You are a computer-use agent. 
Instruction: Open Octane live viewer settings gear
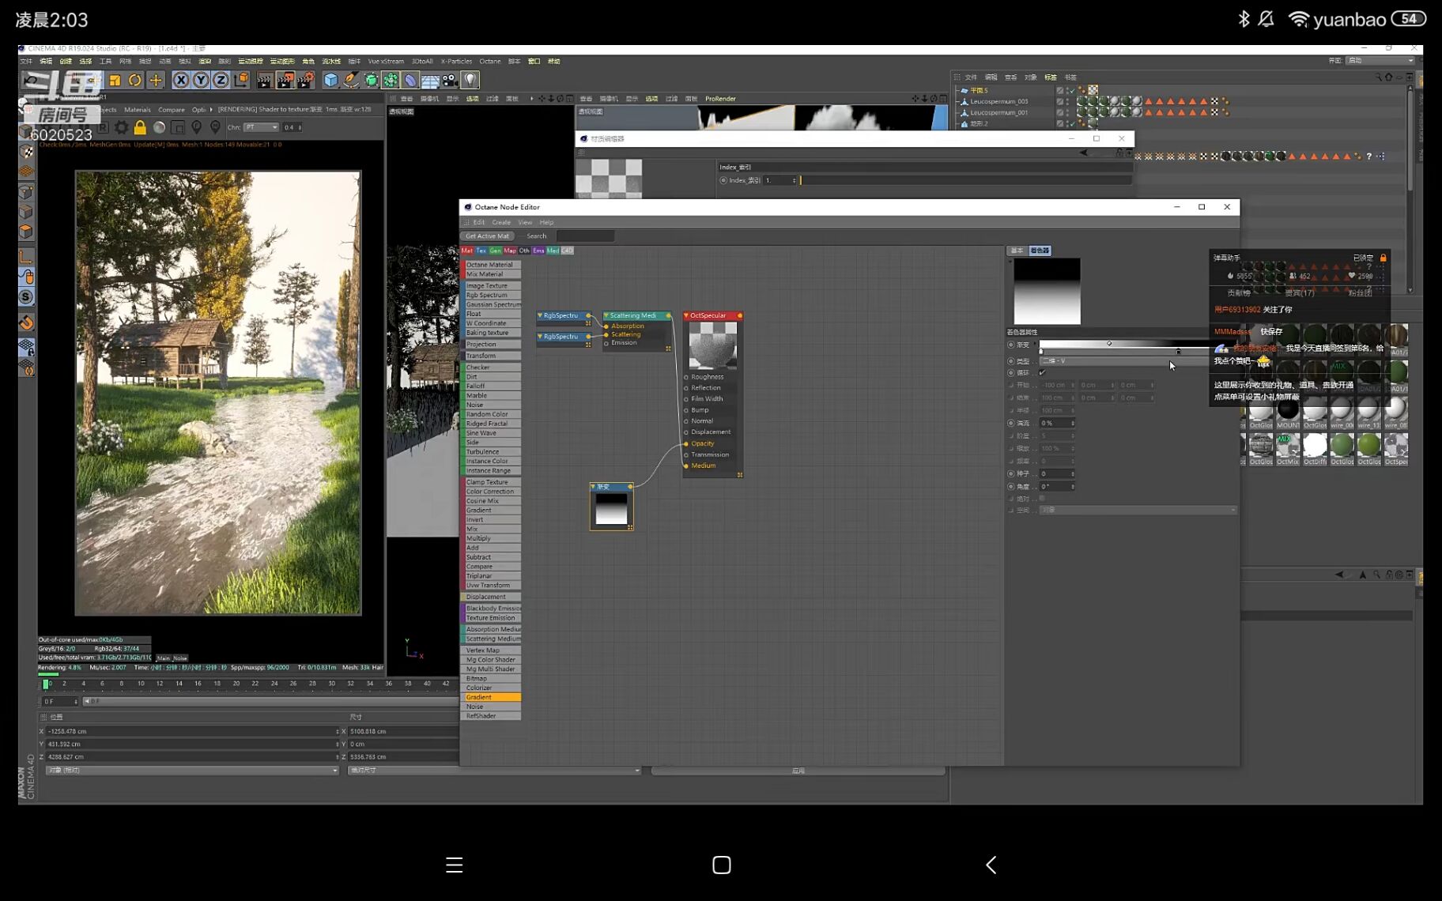pos(121,127)
